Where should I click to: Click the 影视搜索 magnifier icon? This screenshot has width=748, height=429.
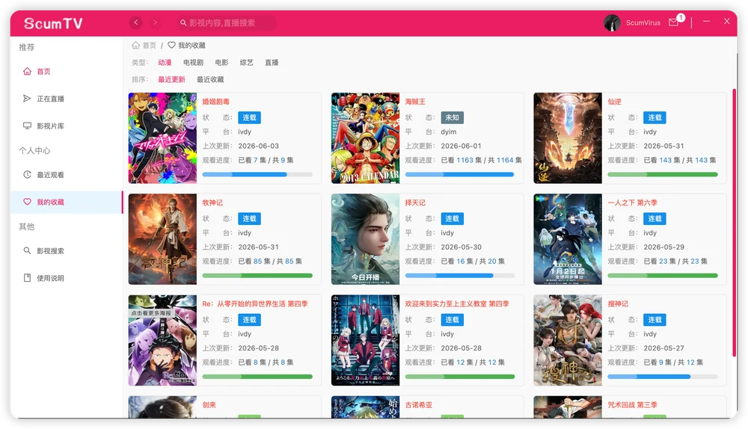tap(27, 250)
